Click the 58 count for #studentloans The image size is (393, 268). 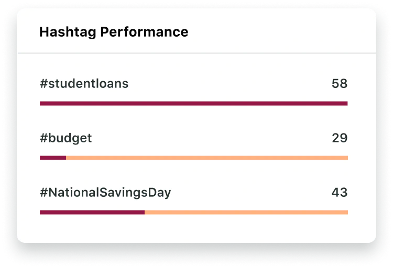pyautogui.click(x=340, y=84)
